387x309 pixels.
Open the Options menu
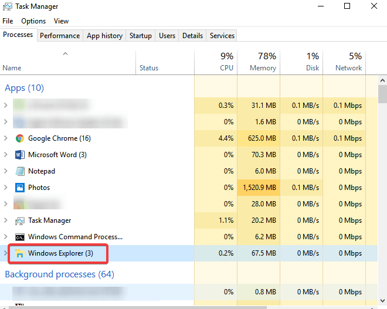(x=33, y=21)
